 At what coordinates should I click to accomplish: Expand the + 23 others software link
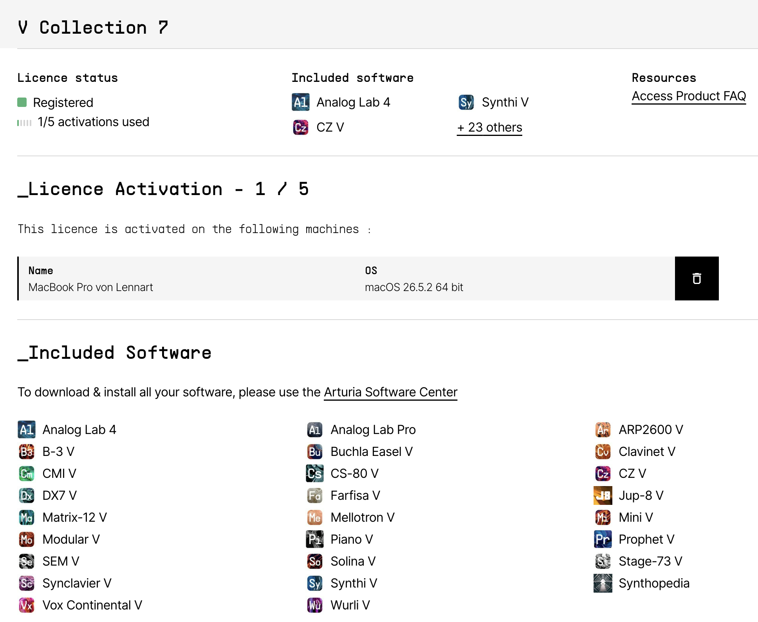tap(489, 127)
